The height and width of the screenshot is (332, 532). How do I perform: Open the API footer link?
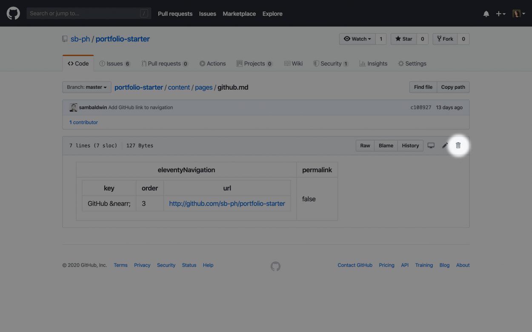405,265
